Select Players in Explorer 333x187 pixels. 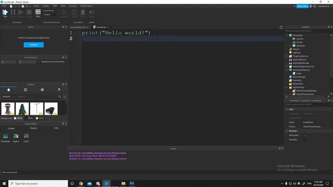pos(296,49)
